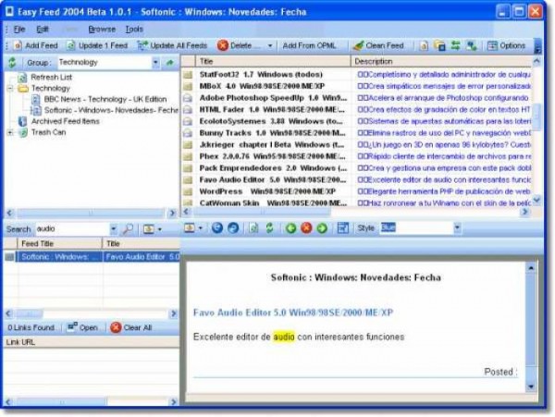Click the network computers icon before Options
The image size is (555, 417).
click(472, 45)
